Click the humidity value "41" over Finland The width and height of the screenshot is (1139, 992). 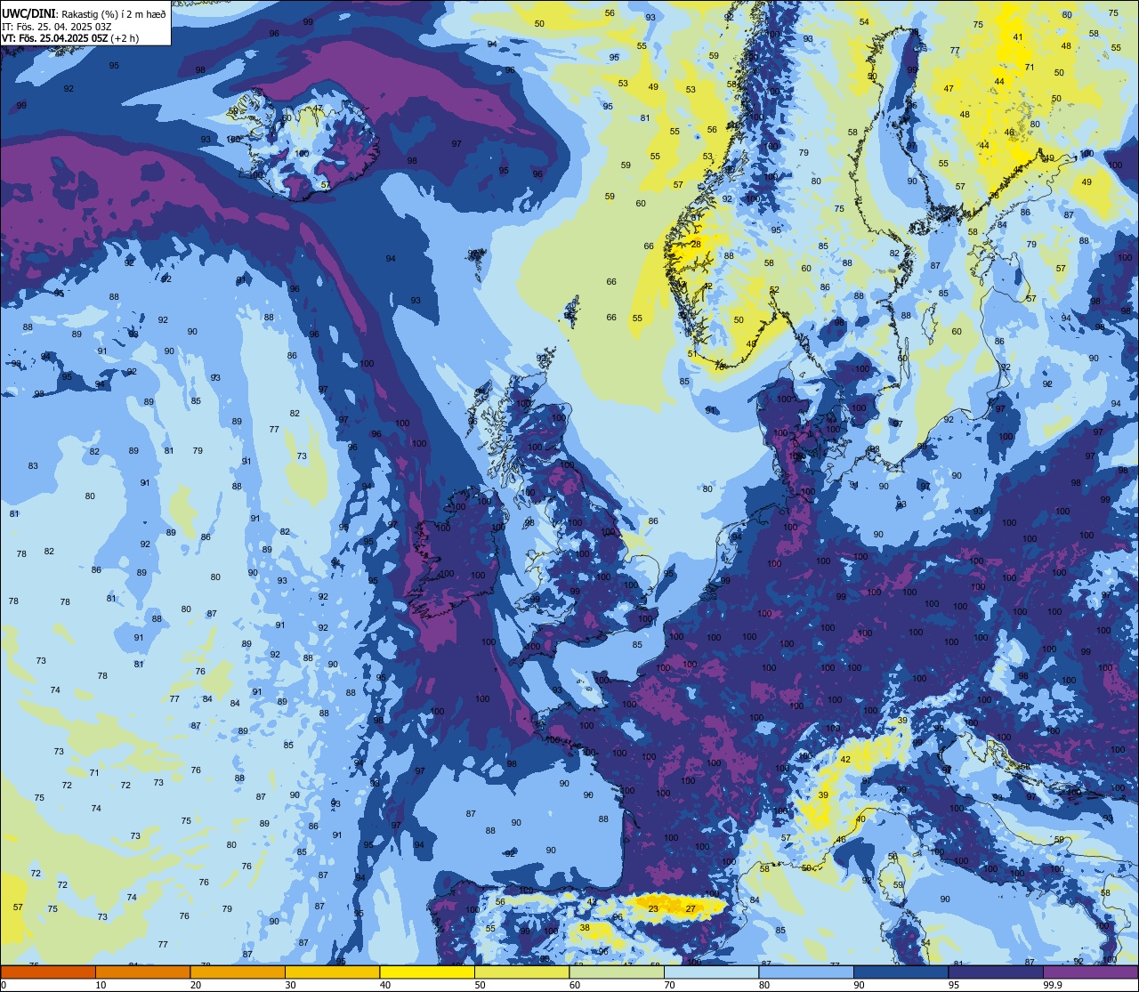1018,36
